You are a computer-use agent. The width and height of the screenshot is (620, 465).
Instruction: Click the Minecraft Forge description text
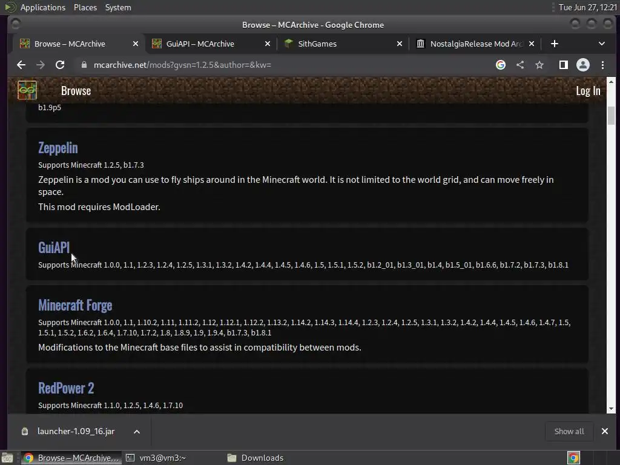tap(200, 348)
